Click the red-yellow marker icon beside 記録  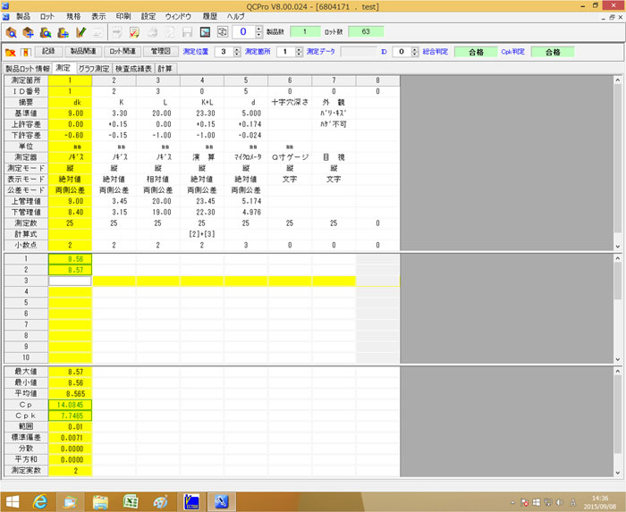26,52
